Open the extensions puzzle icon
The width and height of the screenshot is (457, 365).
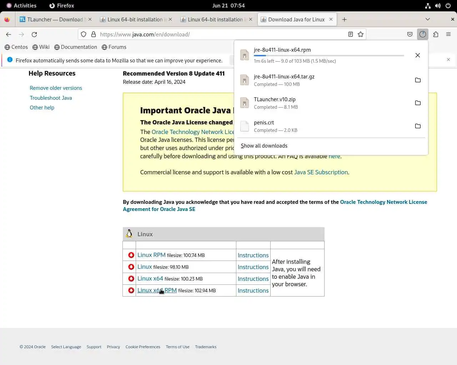coord(436,34)
